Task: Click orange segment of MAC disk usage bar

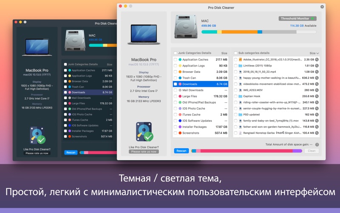Action: 240,32
